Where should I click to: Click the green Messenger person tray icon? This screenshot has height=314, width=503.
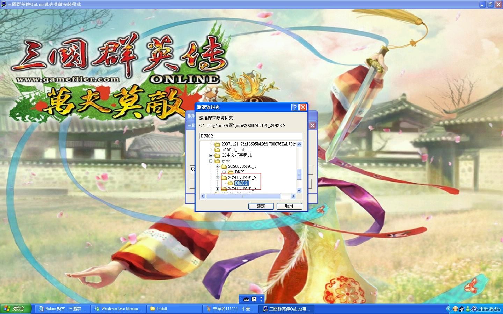point(468,309)
